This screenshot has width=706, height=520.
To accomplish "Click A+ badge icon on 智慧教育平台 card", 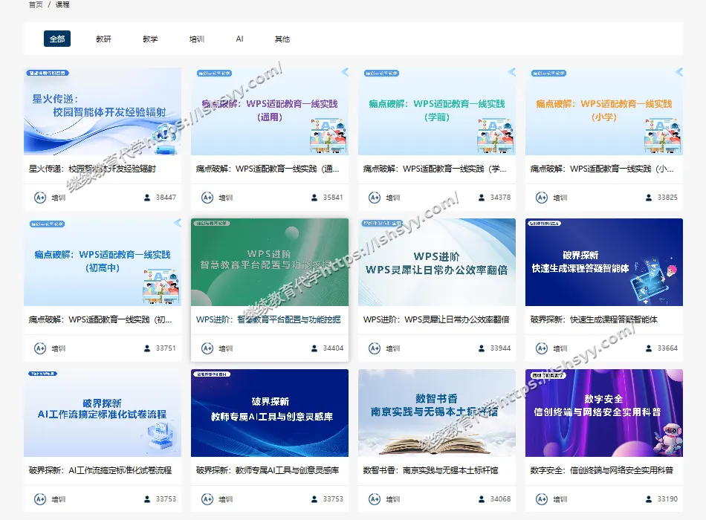I will 207,348.
